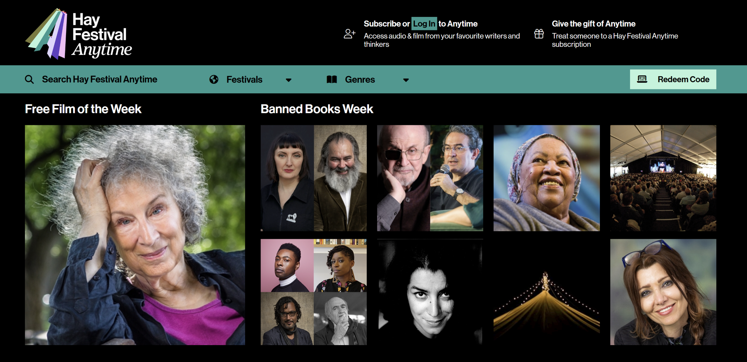The image size is (747, 362).
Task: Open the Free Film of the Week thumbnail
Action: coord(135,235)
